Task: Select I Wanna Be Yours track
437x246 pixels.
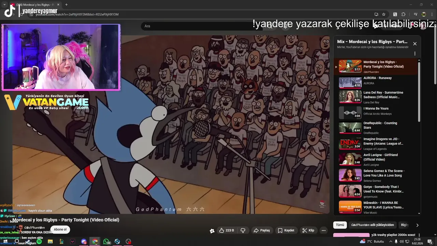Action: pyautogui.click(x=376, y=113)
